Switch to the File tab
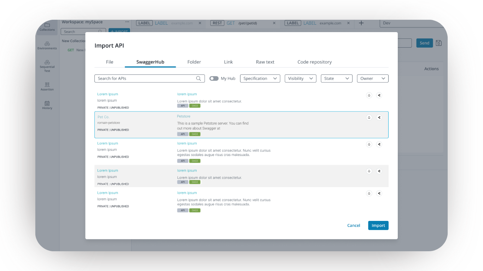The height and width of the screenshot is (271, 483). 110,62
